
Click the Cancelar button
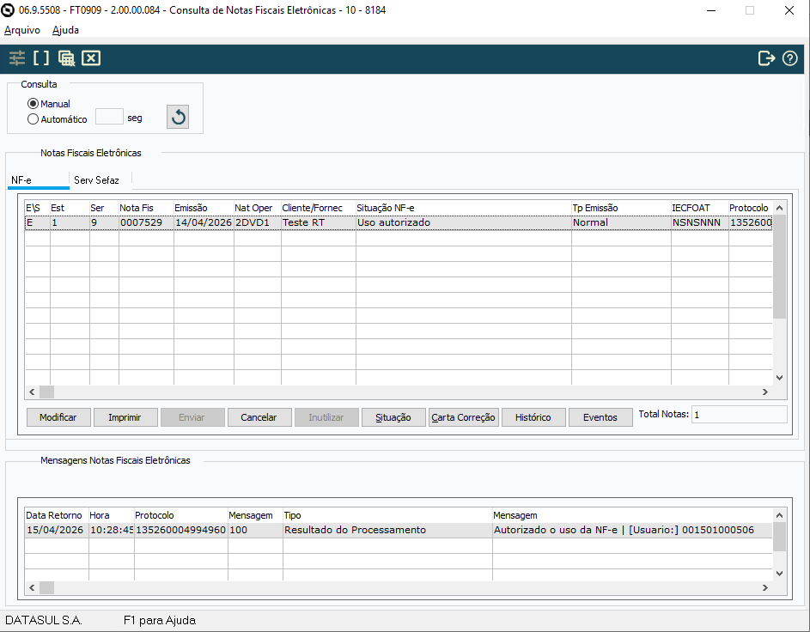click(259, 417)
